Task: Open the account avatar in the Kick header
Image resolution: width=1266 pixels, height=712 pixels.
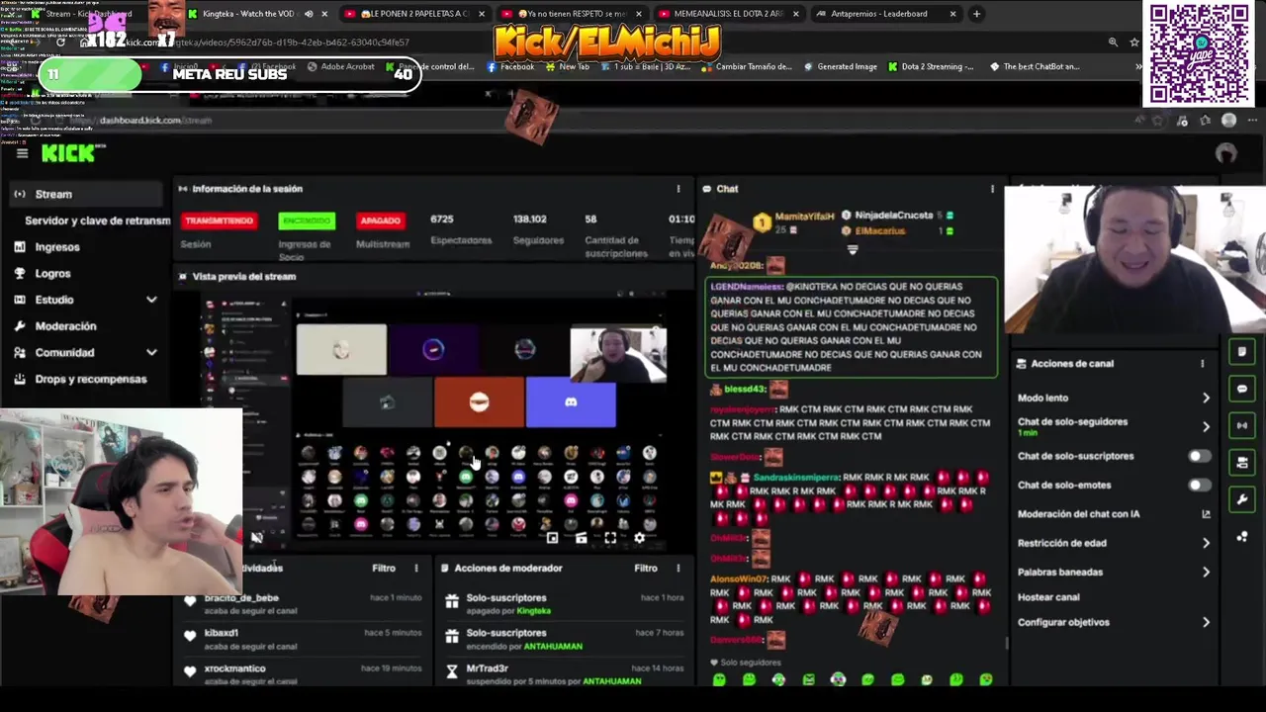Action: pyautogui.click(x=1226, y=153)
